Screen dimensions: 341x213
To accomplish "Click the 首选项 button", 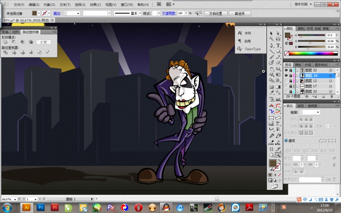I will (x=240, y=14).
